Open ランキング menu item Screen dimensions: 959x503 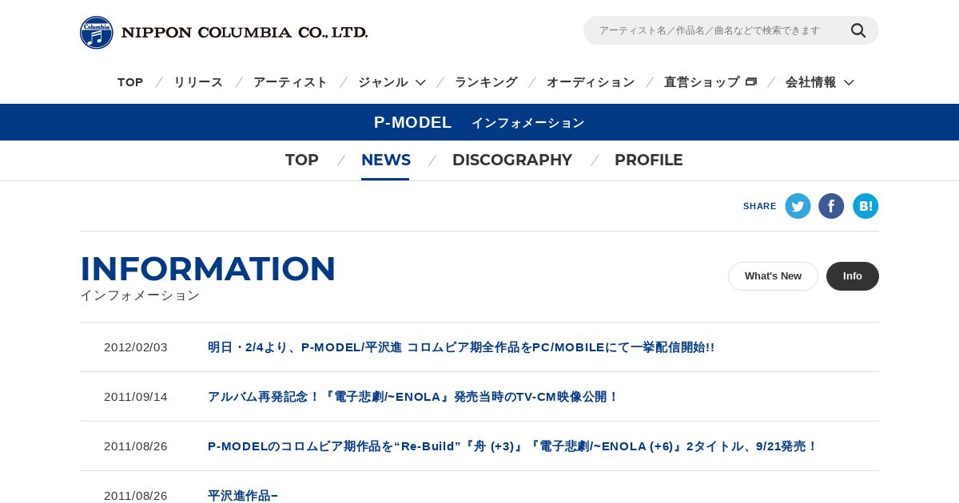[486, 82]
